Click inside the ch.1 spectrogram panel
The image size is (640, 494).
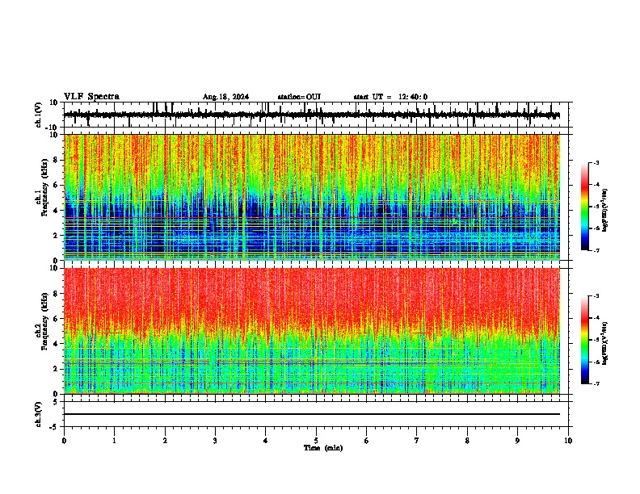(x=312, y=197)
